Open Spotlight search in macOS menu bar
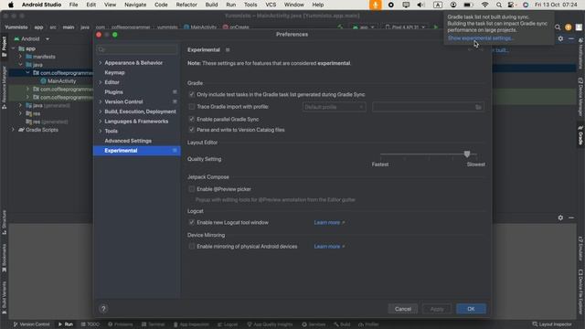585x329 pixels. click(x=499, y=5)
